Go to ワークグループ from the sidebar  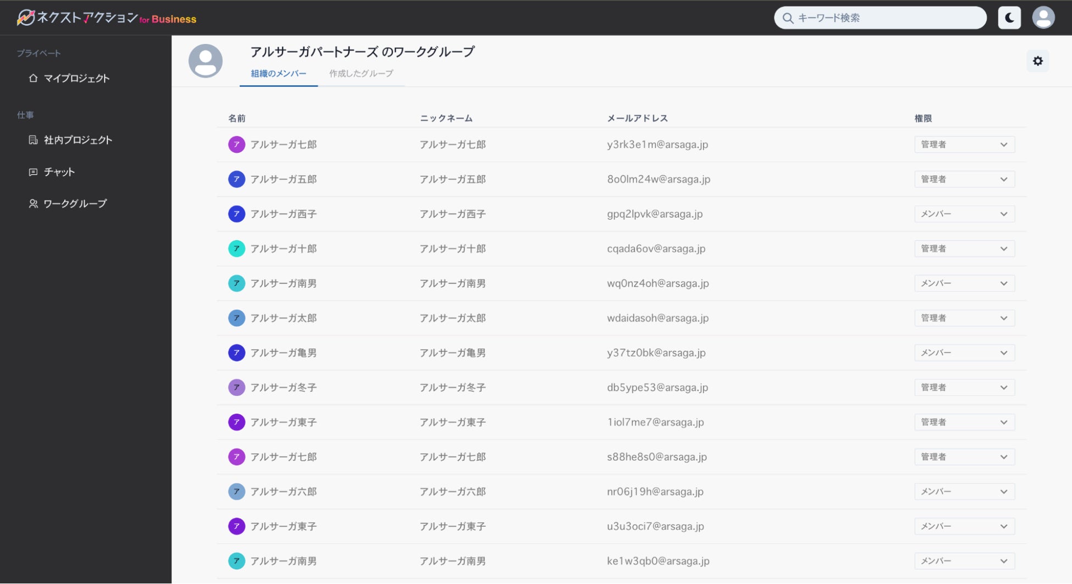point(75,204)
